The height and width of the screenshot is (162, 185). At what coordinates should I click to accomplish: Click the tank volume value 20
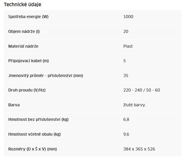(x=126, y=31)
